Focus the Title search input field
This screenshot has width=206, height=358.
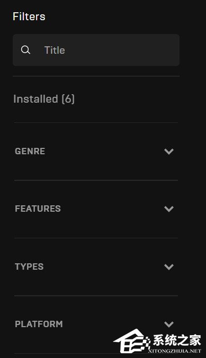pos(96,50)
